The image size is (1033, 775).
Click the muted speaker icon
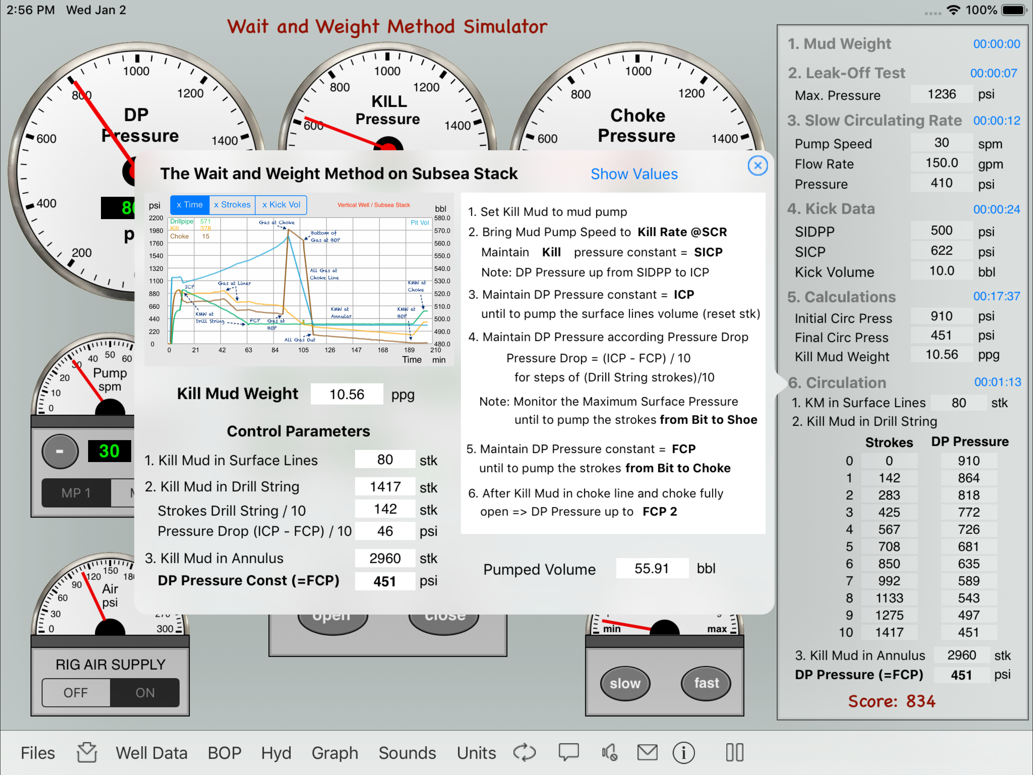[609, 752]
